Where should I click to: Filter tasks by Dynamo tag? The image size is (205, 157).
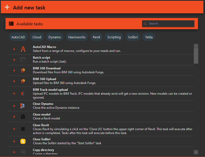(55, 37)
